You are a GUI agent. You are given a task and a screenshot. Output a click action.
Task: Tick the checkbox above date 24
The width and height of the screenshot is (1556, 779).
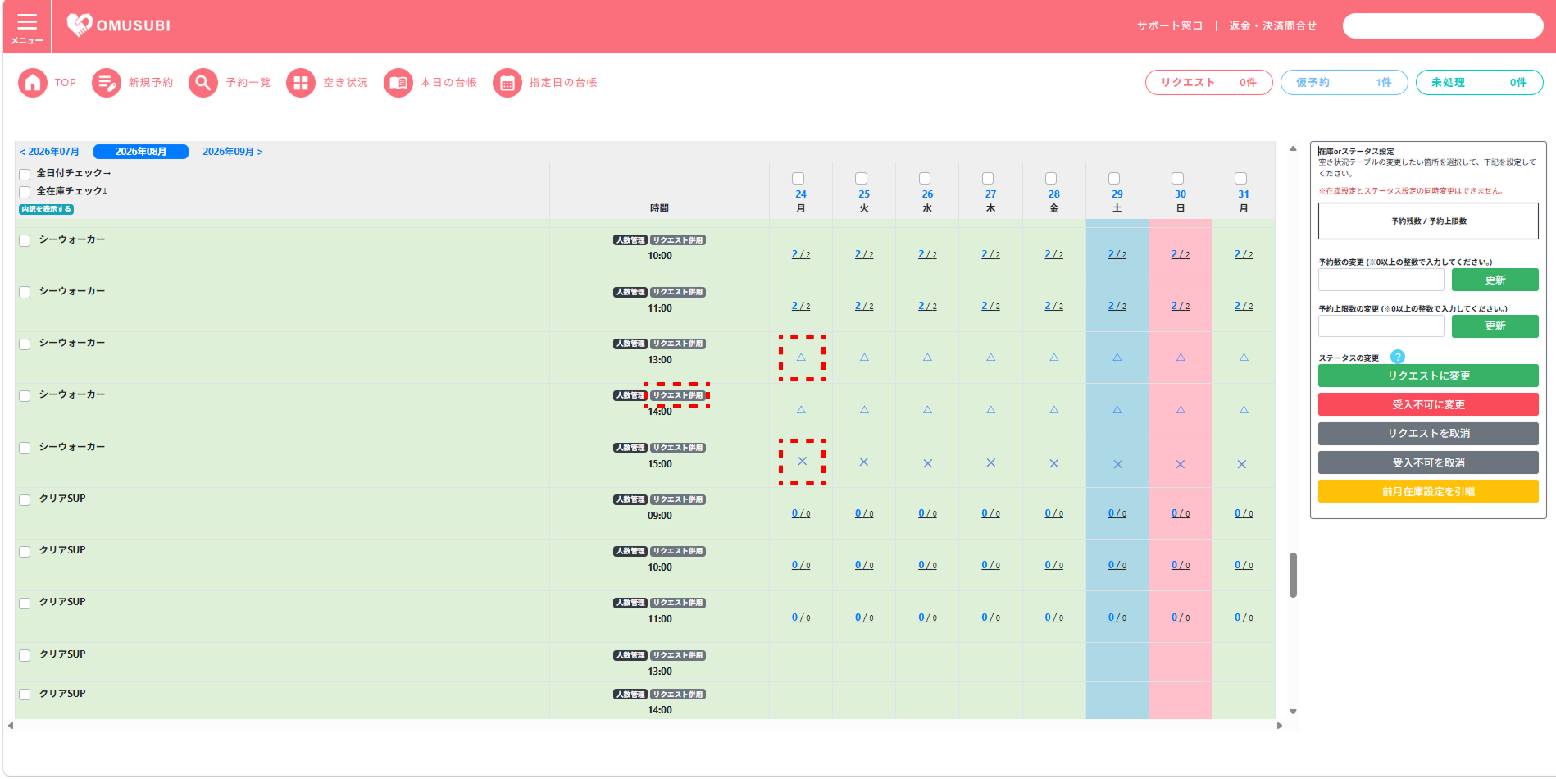click(x=798, y=179)
